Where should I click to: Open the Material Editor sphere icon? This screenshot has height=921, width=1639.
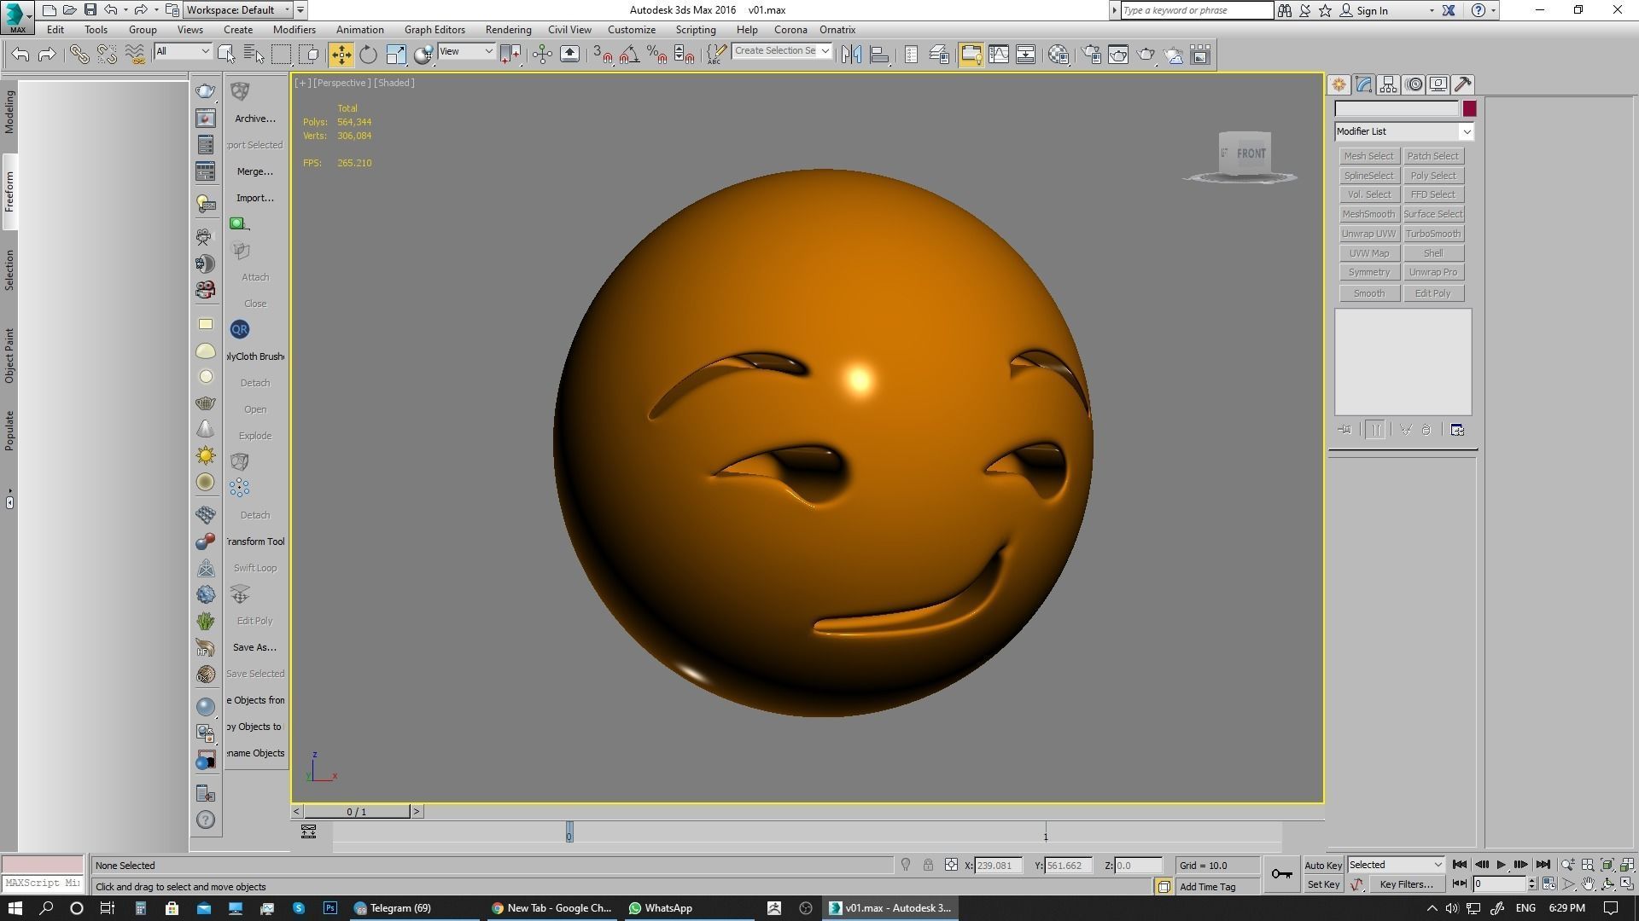[1059, 55]
